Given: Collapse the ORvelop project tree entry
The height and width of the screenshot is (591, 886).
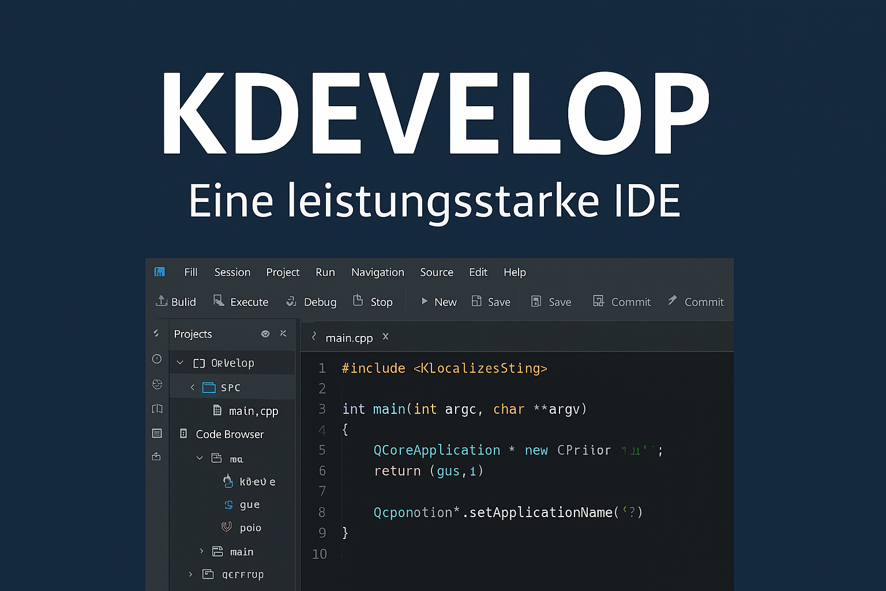Looking at the screenshot, I should click(x=180, y=362).
